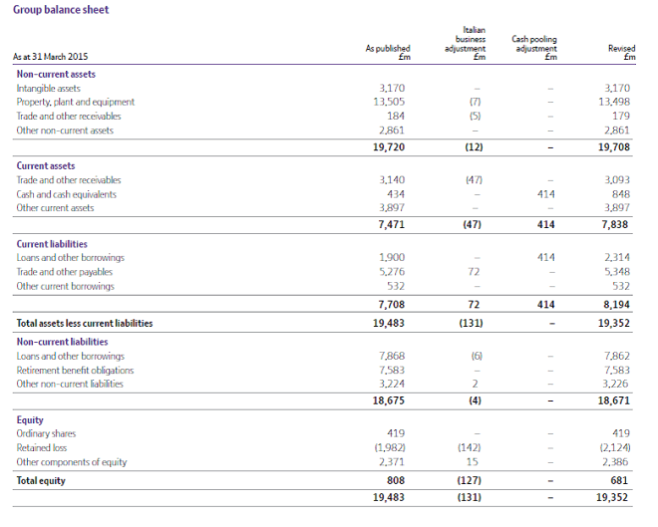Click the 'Retirement benefit obligations' row label
658x527 pixels.
pos(76,370)
